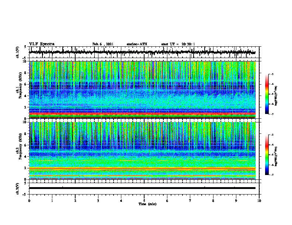Click the time axis tick label "4"
This screenshot has width=292, height=225.
pos(121,201)
